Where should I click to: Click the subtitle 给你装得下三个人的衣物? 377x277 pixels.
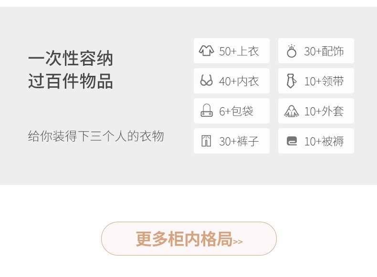coord(96,136)
